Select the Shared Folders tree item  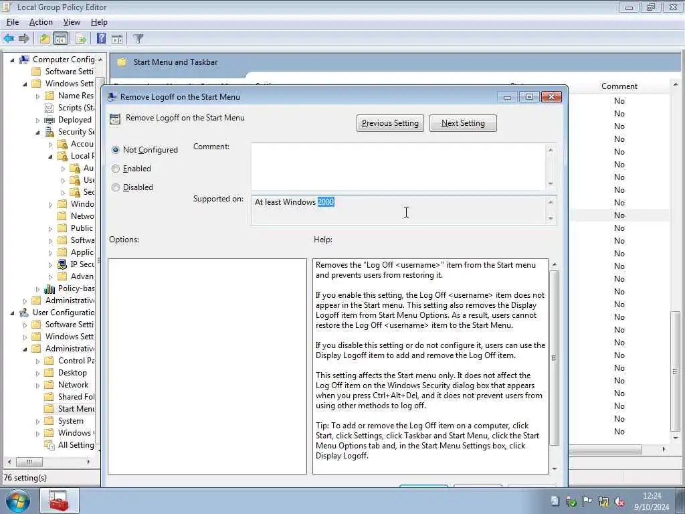click(76, 396)
